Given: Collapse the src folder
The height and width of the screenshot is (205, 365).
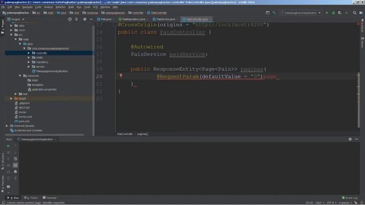Looking at the screenshot, I should pos(11,35).
